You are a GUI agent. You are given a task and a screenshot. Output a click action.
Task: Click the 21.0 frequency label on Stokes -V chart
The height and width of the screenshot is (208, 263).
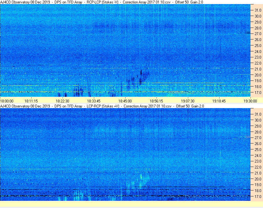coord(258,69)
